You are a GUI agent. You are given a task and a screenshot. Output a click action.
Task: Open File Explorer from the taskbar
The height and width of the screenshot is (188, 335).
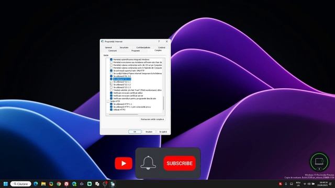(43, 184)
